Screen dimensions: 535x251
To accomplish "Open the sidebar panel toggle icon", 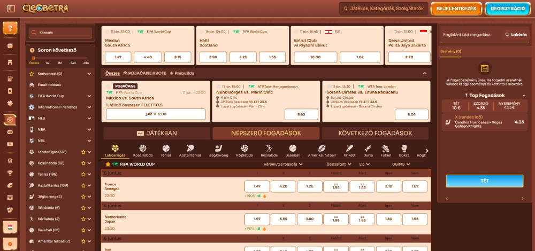I will 11,9.
